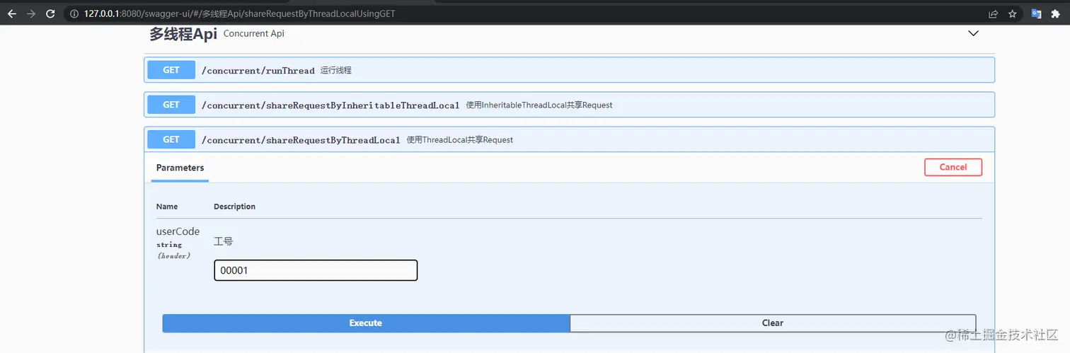The height and width of the screenshot is (353, 1070).
Task: Edit the userCode header input field
Action: 316,270
